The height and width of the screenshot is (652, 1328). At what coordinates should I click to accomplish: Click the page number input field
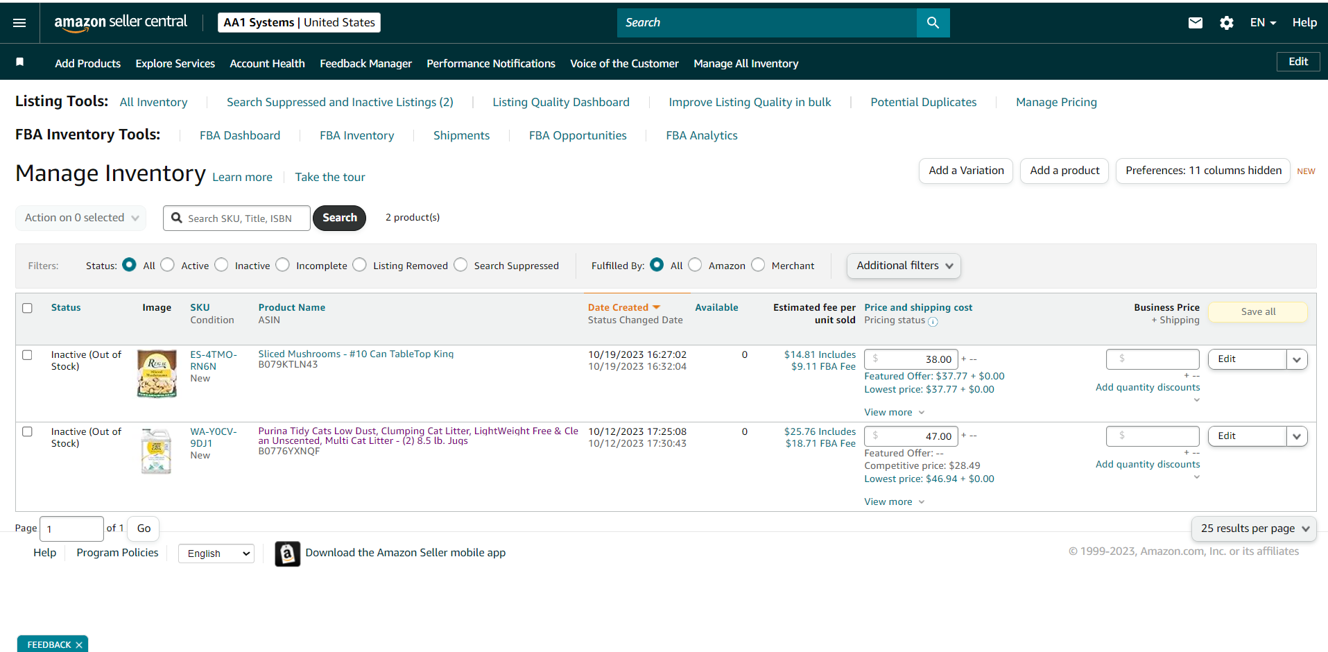72,529
